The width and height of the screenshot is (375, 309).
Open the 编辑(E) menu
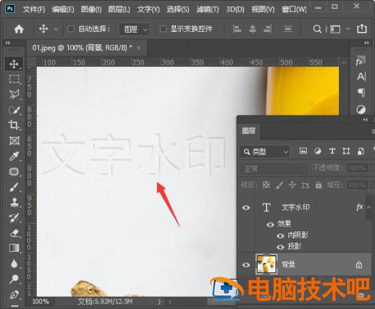(x=63, y=10)
